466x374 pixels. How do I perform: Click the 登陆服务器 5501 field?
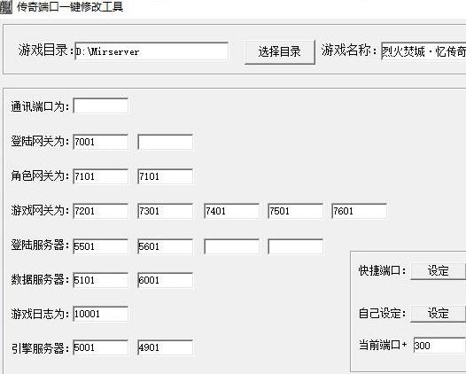coord(101,246)
